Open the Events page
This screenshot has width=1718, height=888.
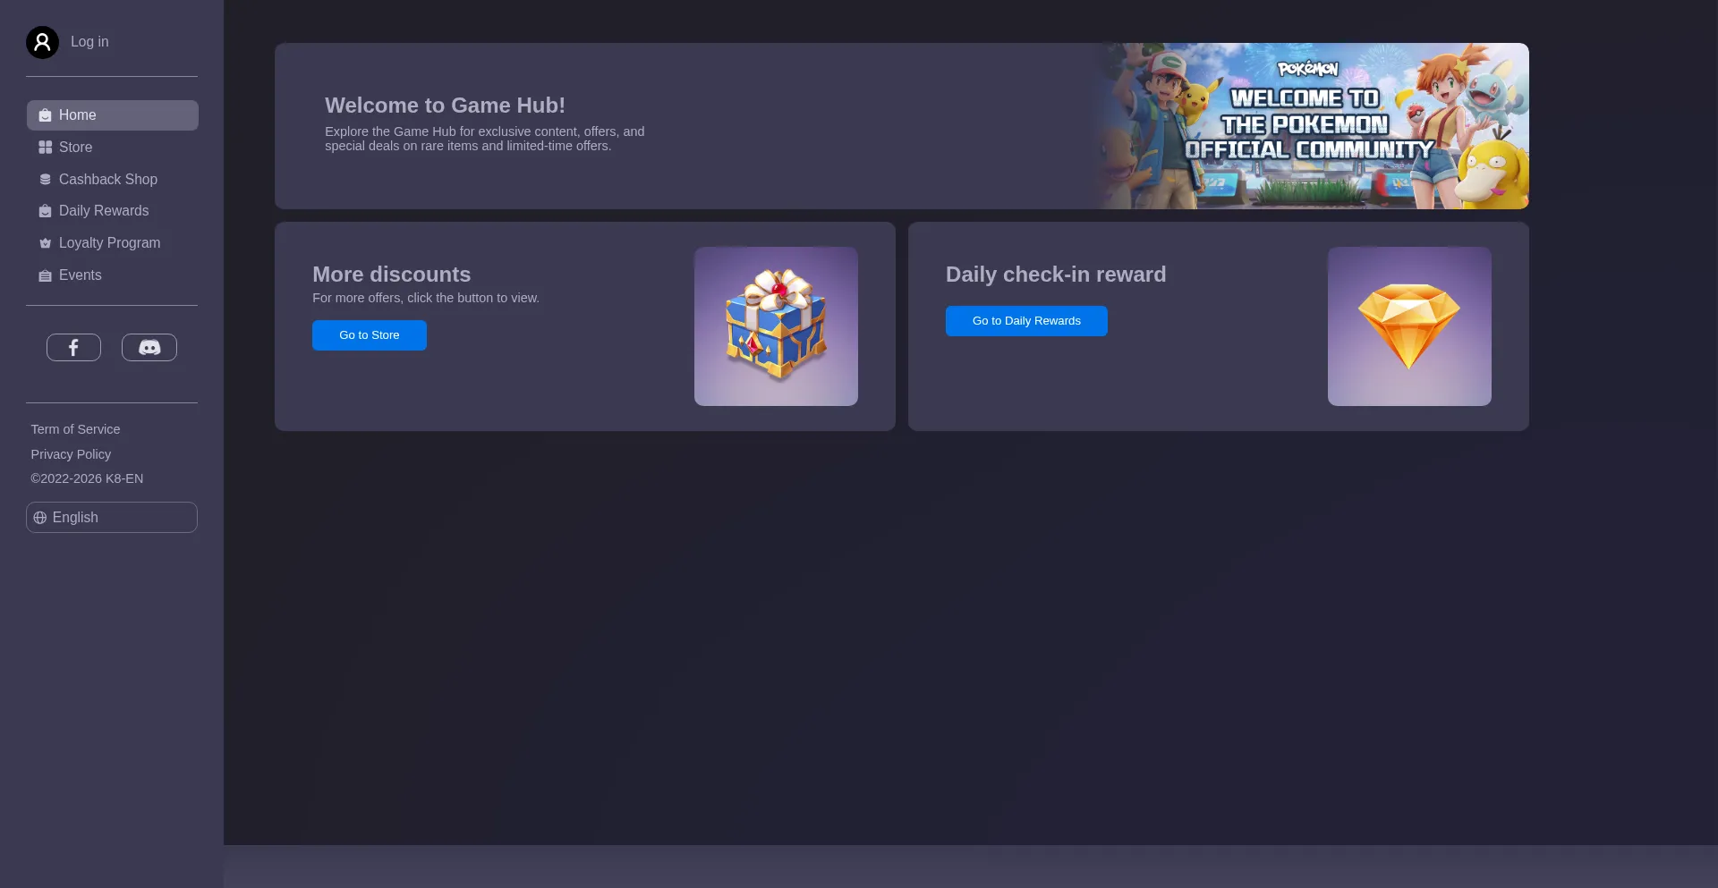[113, 275]
